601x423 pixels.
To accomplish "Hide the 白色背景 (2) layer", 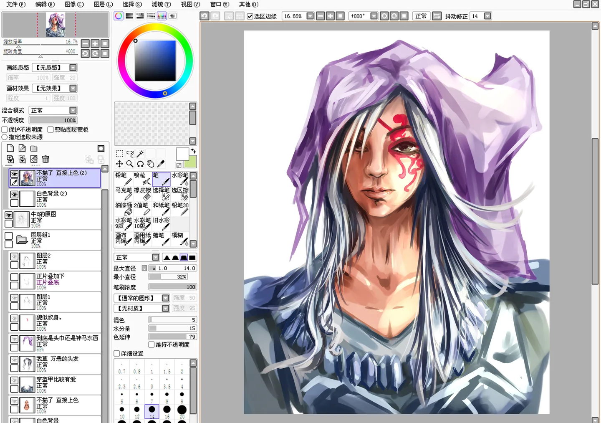I will click(14, 195).
